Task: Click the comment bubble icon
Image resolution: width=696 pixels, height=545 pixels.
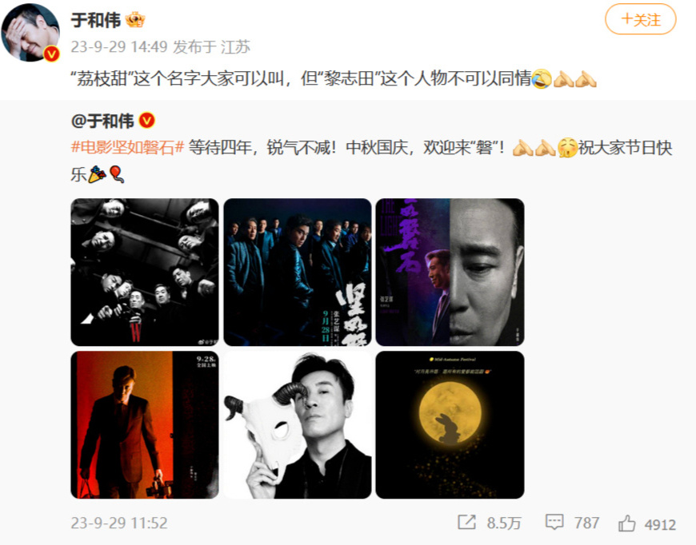Action: pyautogui.click(x=554, y=523)
